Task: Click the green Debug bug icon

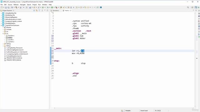Action: (x=48, y=7)
